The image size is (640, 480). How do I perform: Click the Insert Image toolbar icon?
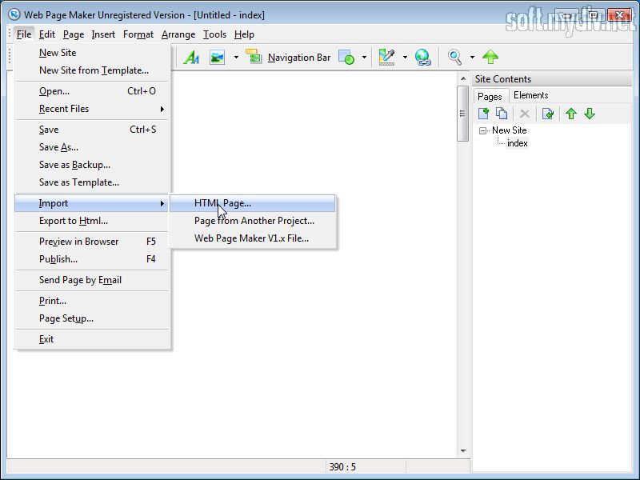[217, 57]
